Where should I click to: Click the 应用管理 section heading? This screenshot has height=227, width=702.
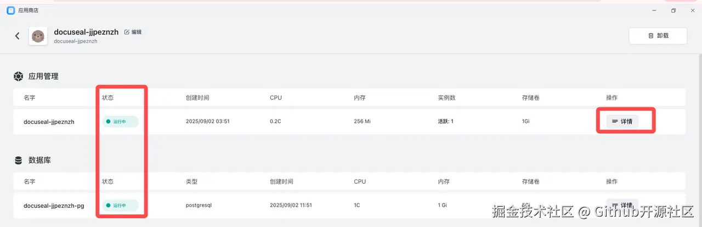click(43, 76)
